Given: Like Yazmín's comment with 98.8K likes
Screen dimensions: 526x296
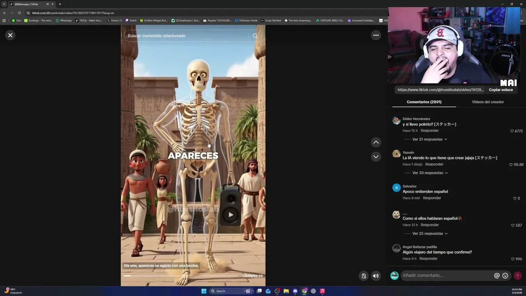Looking at the screenshot, I should pyautogui.click(x=511, y=165).
